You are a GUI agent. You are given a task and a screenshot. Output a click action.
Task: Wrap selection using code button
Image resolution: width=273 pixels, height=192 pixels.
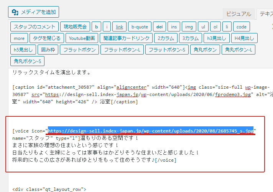coord(242,27)
